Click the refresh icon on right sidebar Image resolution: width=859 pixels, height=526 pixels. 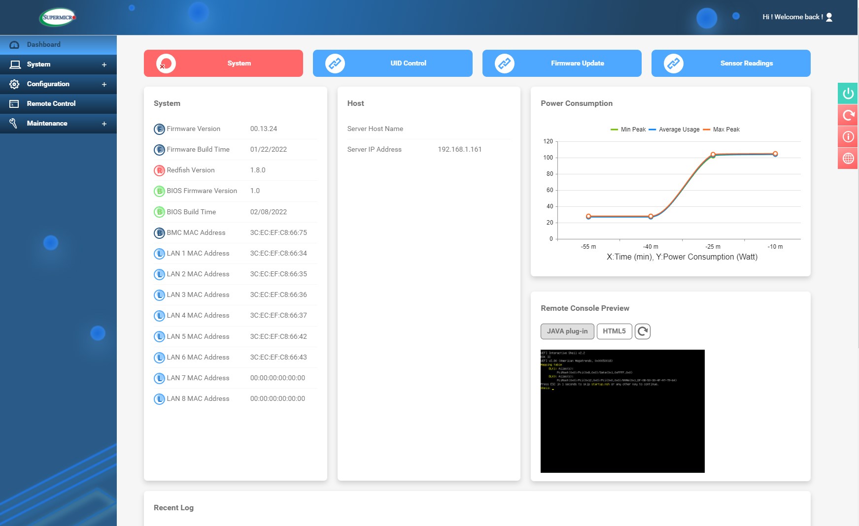tap(848, 115)
